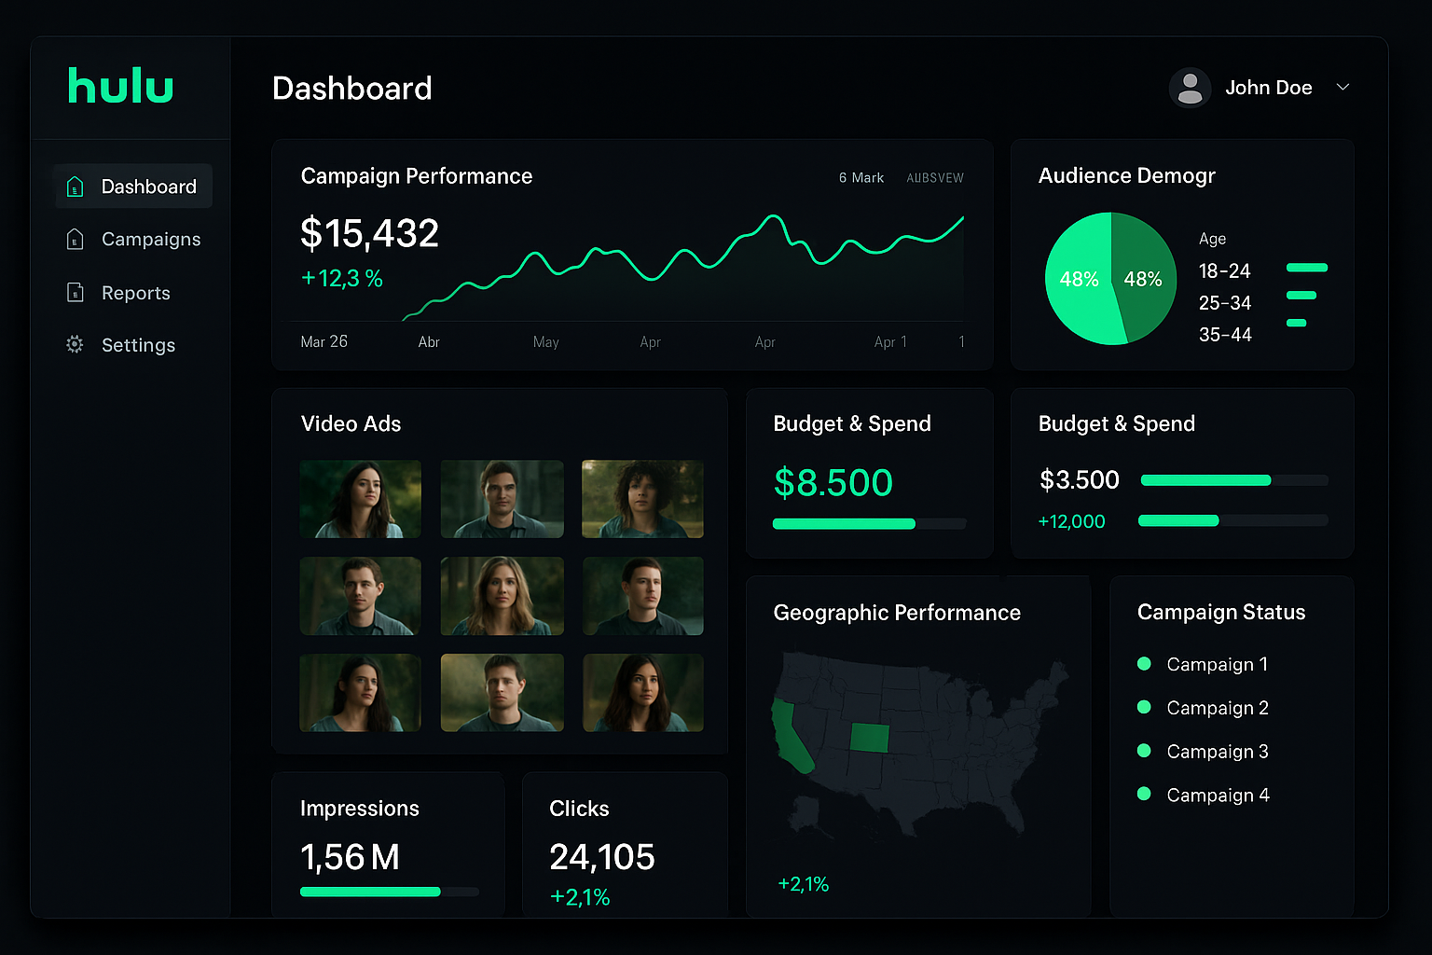The width and height of the screenshot is (1432, 955).
Task: Click the lighter green pie chart segment
Action: (x=1079, y=280)
